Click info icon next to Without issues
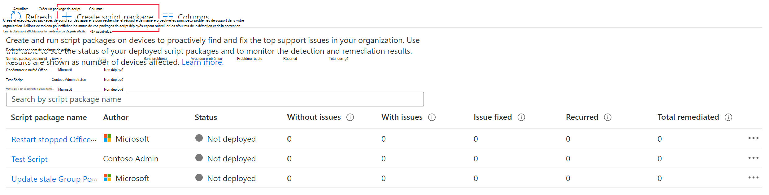Screen dimensions: 769x195 [350, 117]
